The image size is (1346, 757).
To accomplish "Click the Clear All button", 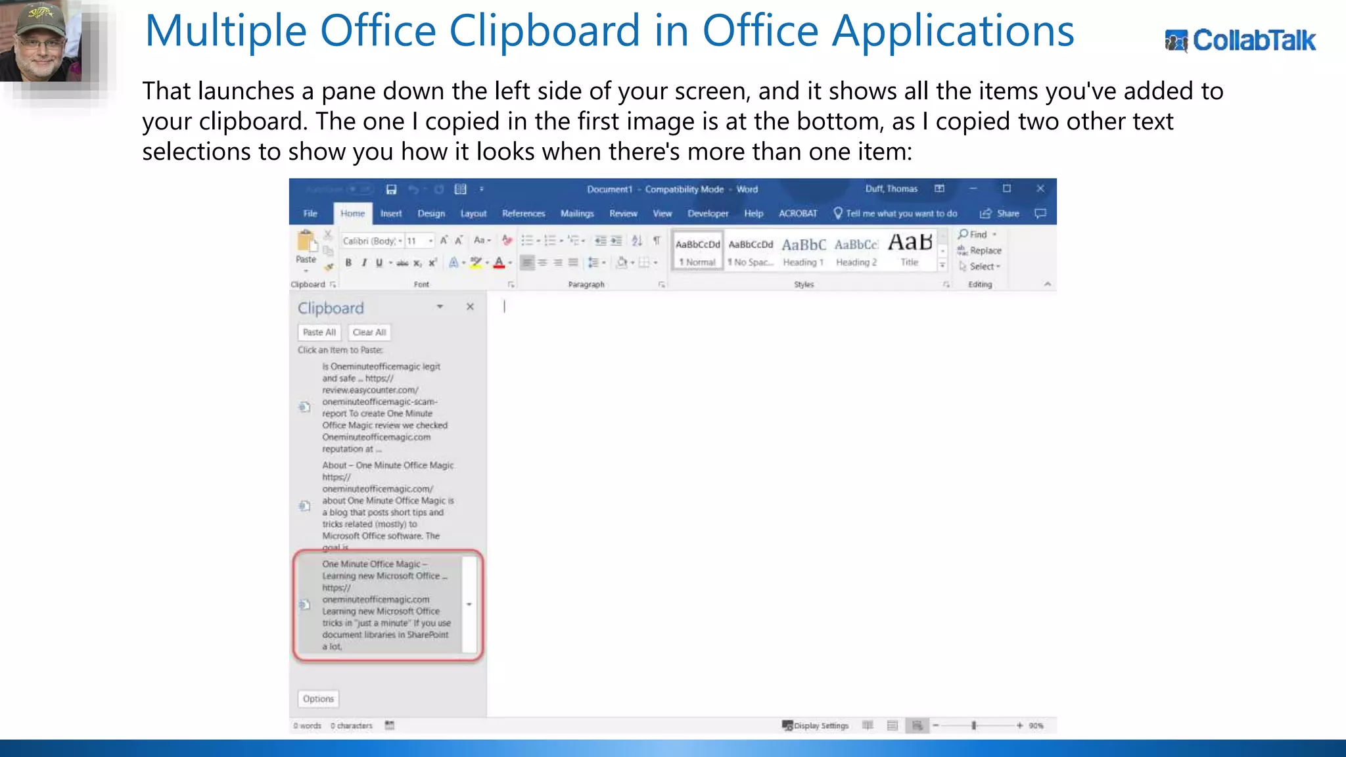I will (369, 333).
